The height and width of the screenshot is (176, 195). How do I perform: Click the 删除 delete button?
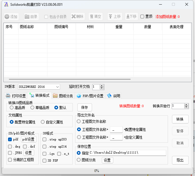[78, 16]
